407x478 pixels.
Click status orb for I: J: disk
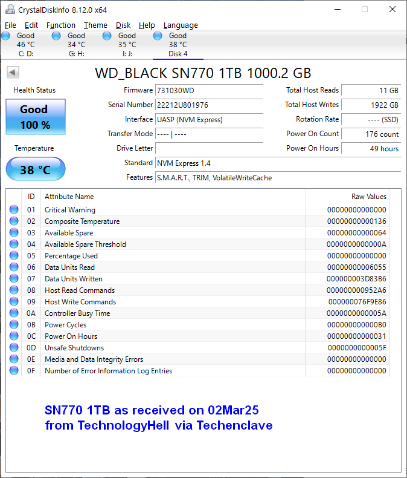pos(107,36)
